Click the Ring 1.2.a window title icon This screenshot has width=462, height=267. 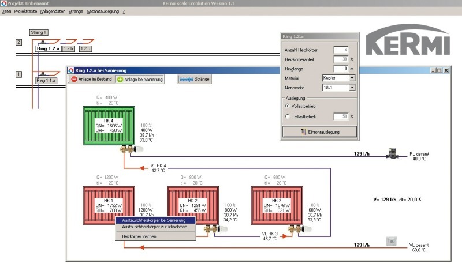coord(70,70)
